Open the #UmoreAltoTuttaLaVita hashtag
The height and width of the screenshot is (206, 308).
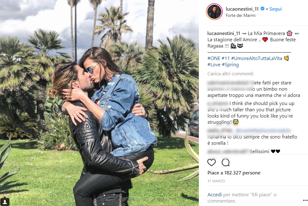pyautogui.click(x=256, y=58)
